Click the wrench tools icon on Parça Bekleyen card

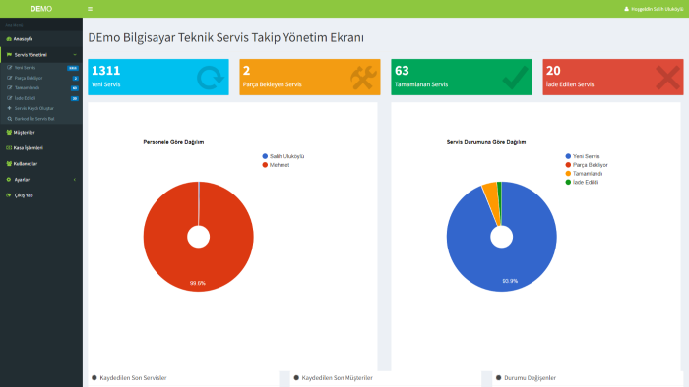coord(363,78)
